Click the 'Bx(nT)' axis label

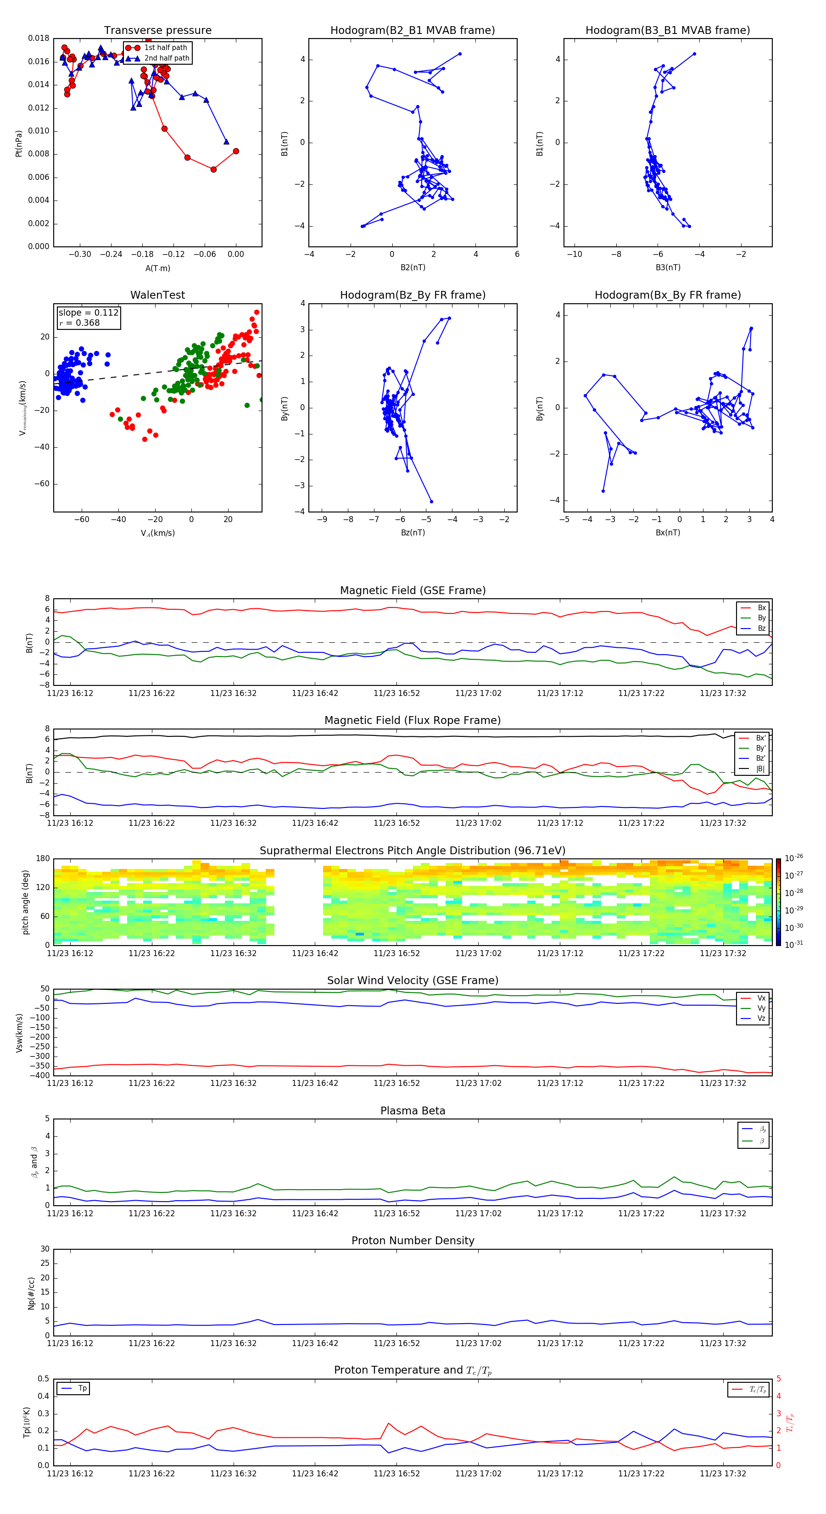click(668, 533)
